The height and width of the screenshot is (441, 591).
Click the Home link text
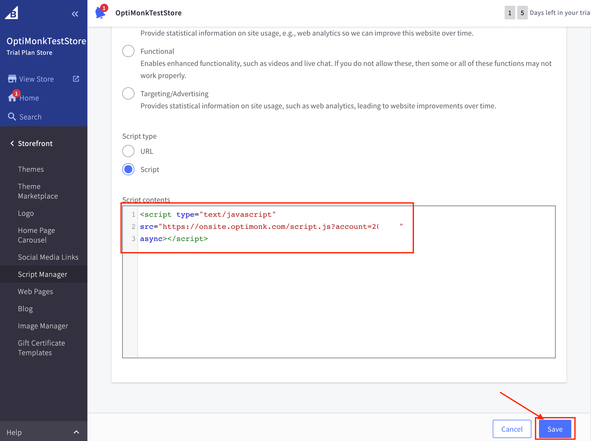click(29, 98)
